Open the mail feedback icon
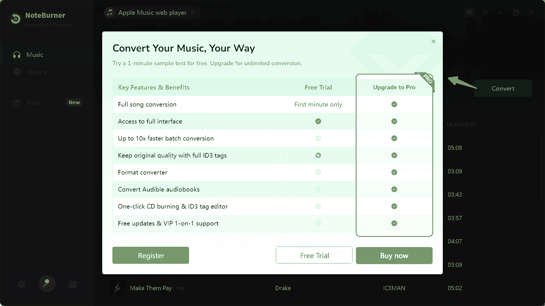 click(x=73, y=284)
